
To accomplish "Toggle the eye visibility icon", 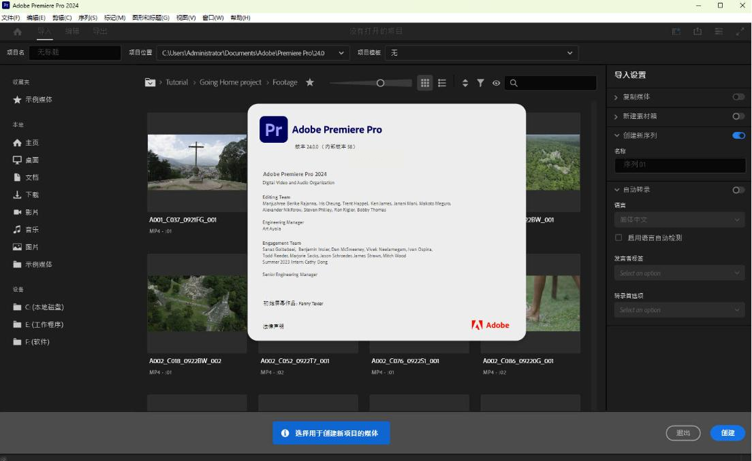I will tap(496, 83).
